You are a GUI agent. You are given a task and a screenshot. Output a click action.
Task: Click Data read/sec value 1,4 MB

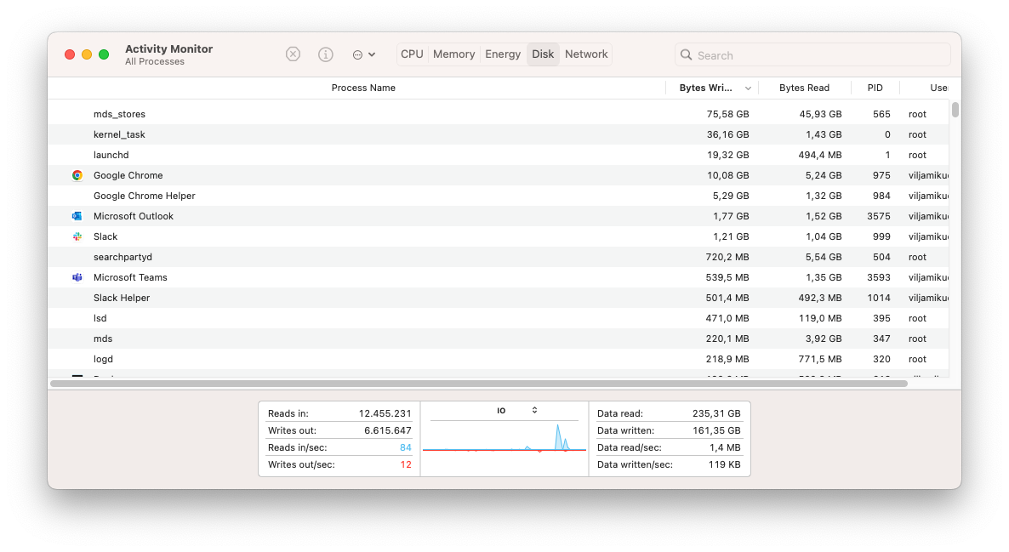tap(725, 447)
